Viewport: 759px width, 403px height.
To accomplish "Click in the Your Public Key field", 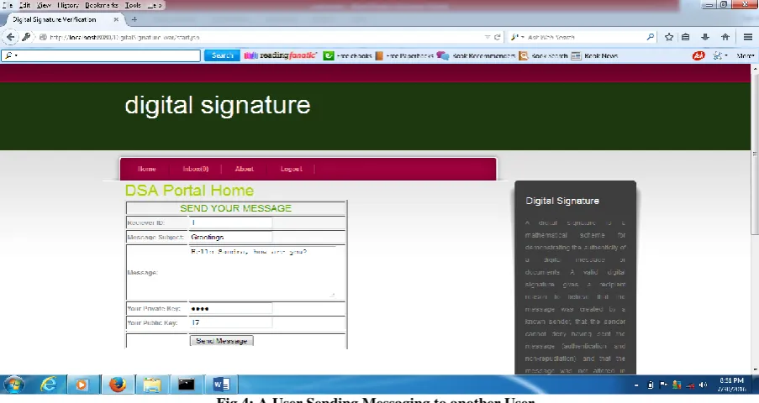I will (230, 322).
